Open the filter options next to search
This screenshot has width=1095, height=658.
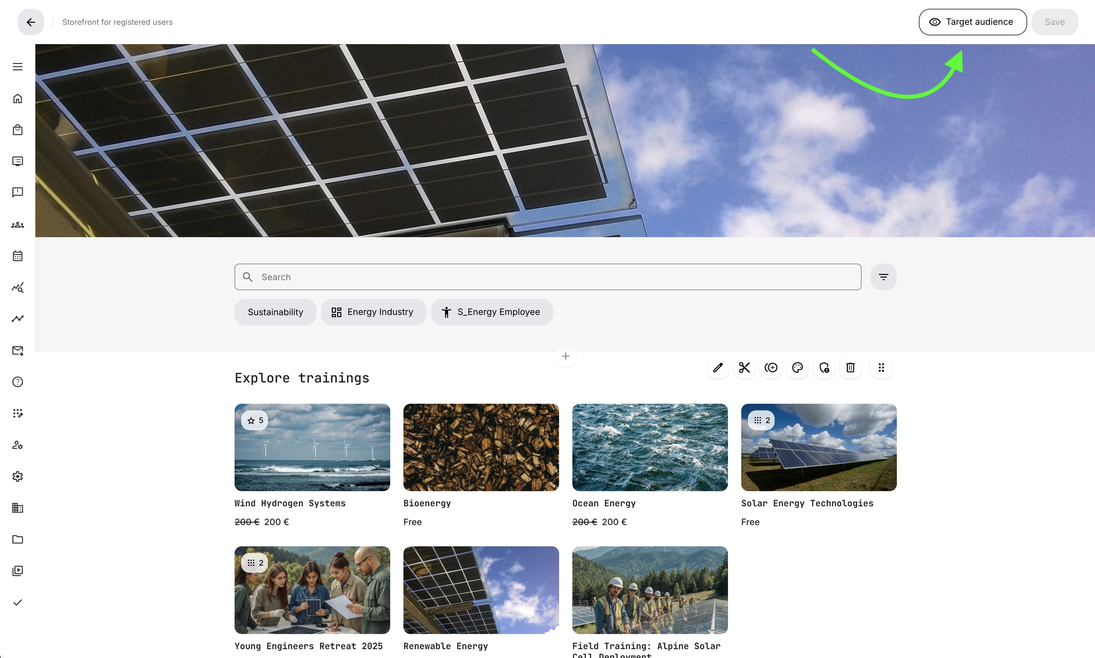point(883,277)
